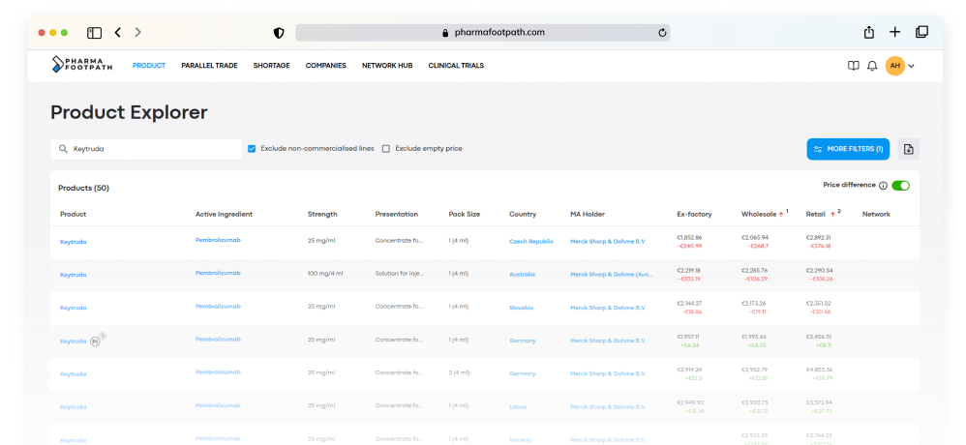Select the '2 (4 ml)' pack size cell

click(x=459, y=373)
